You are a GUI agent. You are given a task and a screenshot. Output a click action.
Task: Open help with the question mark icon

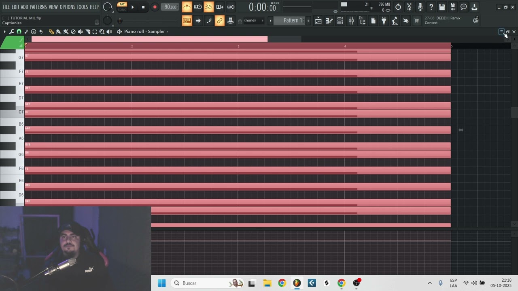431,7
